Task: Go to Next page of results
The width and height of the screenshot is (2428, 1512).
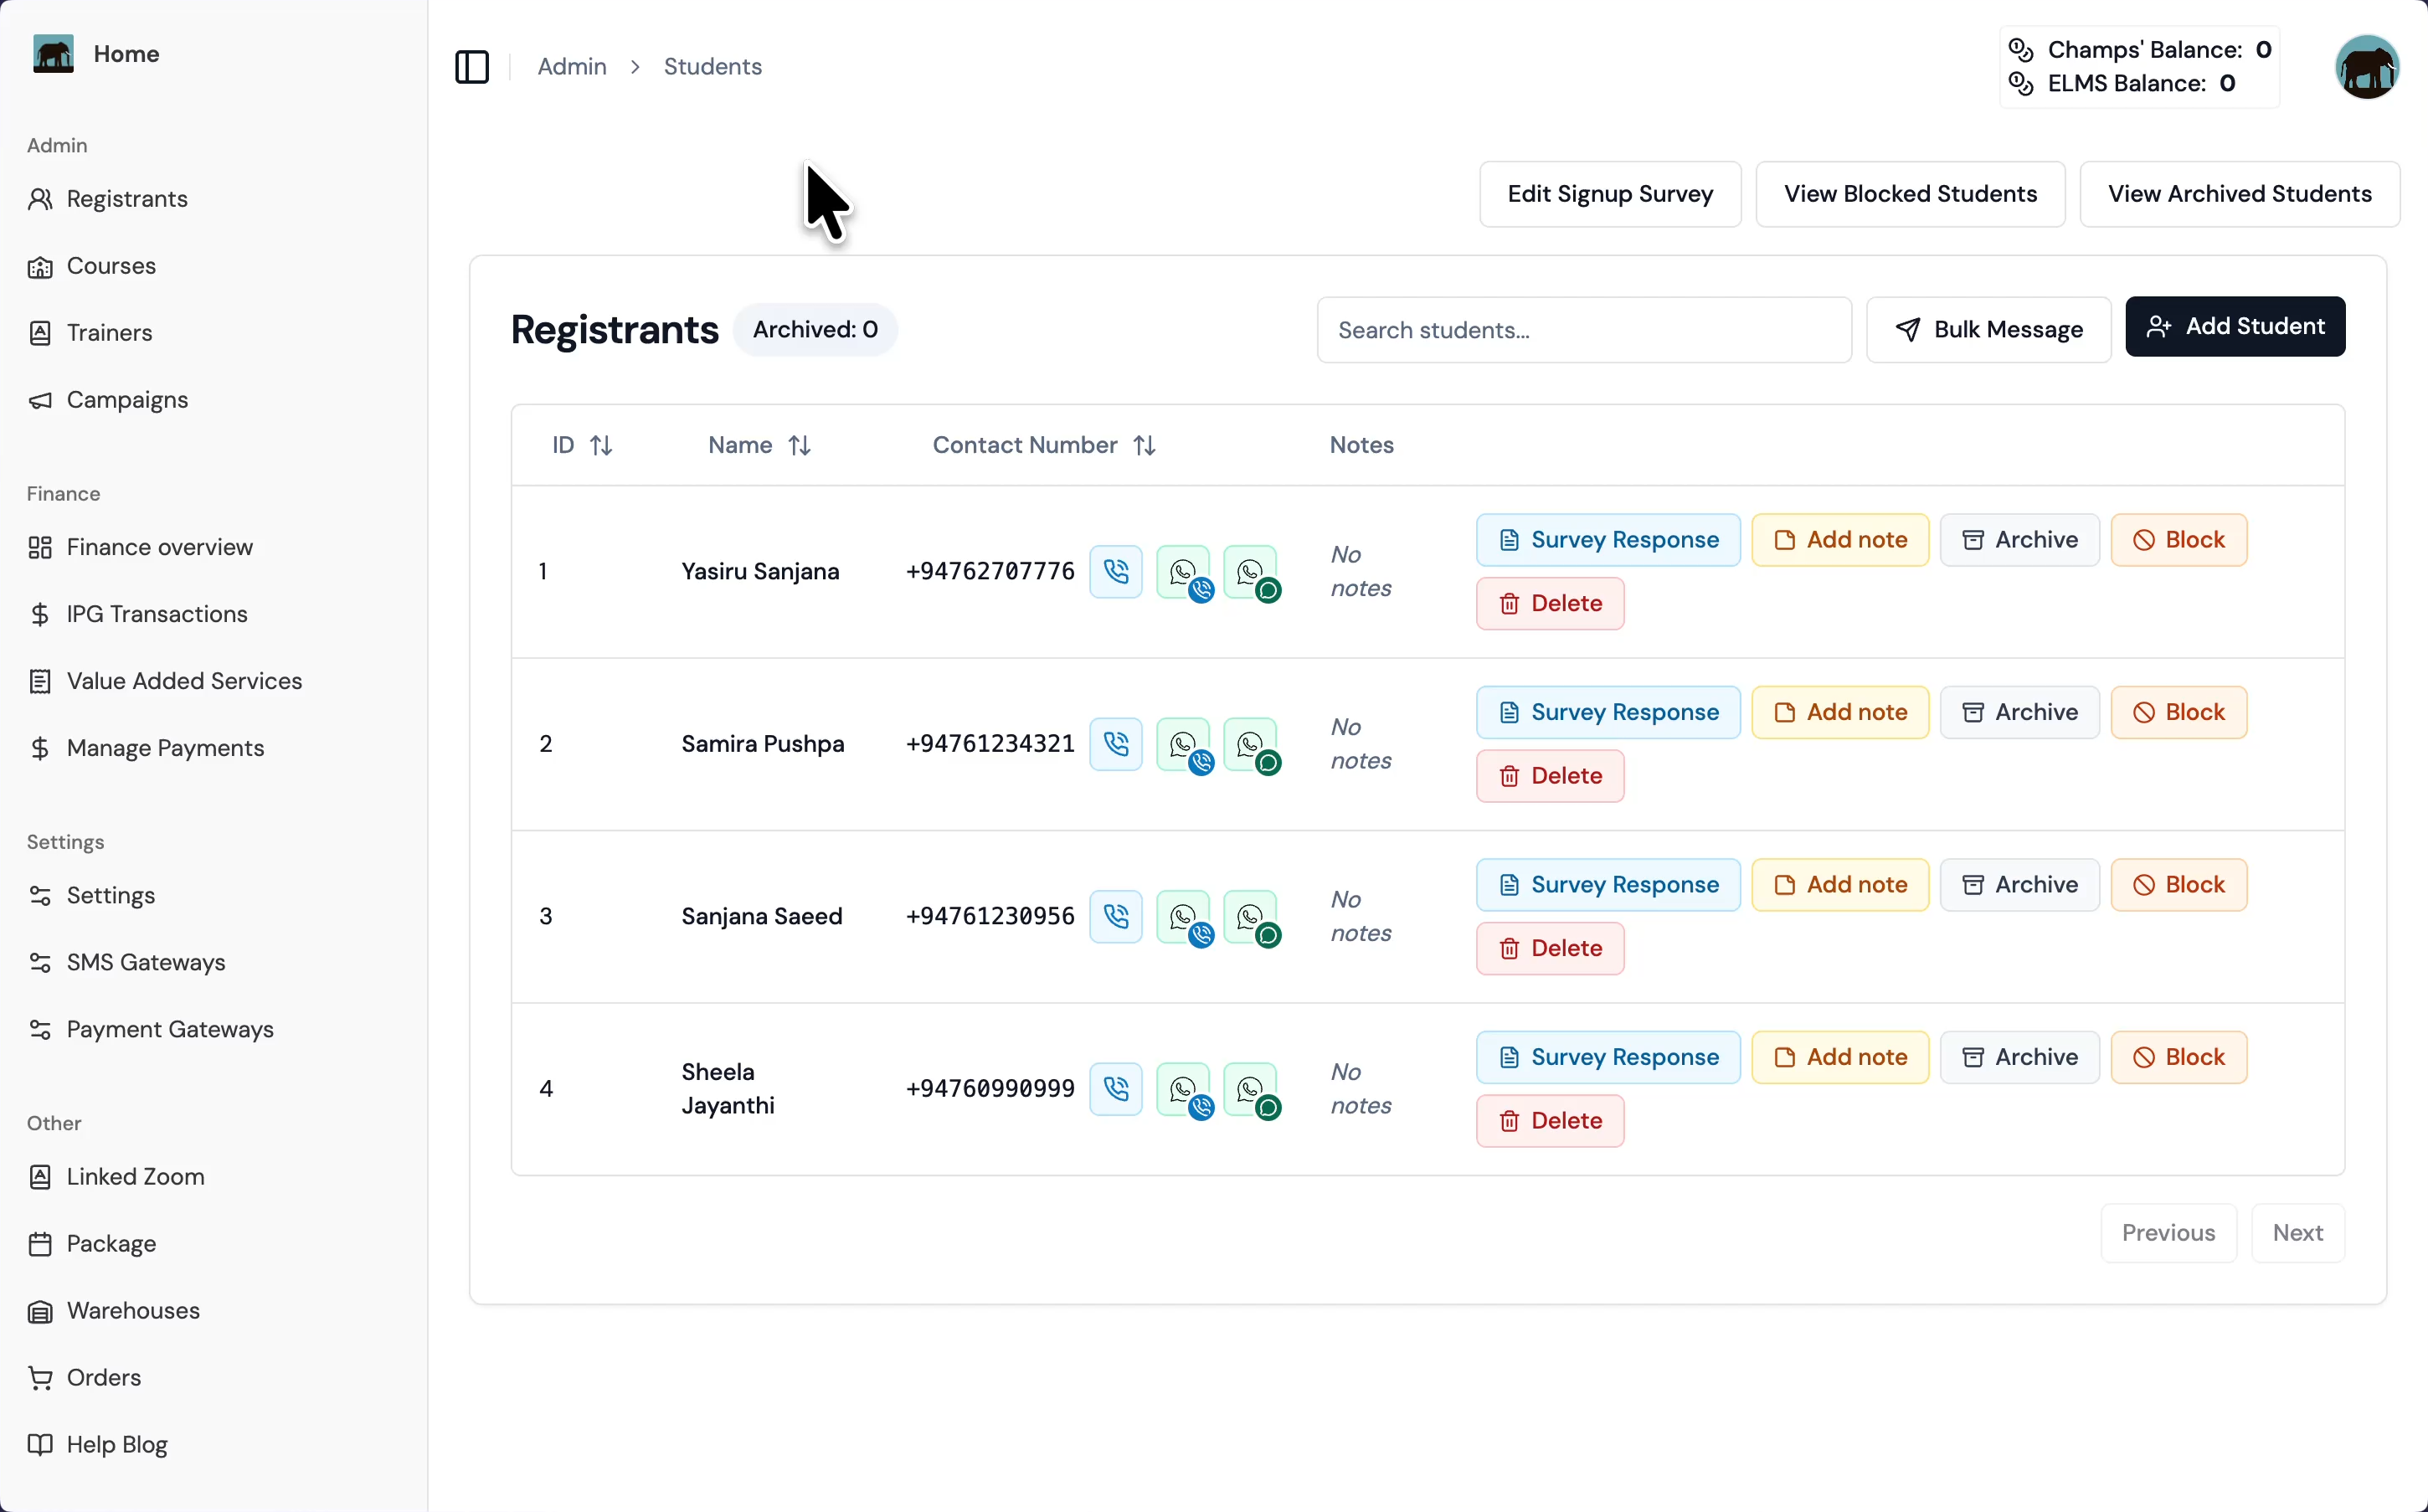Action: point(2297,1233)
